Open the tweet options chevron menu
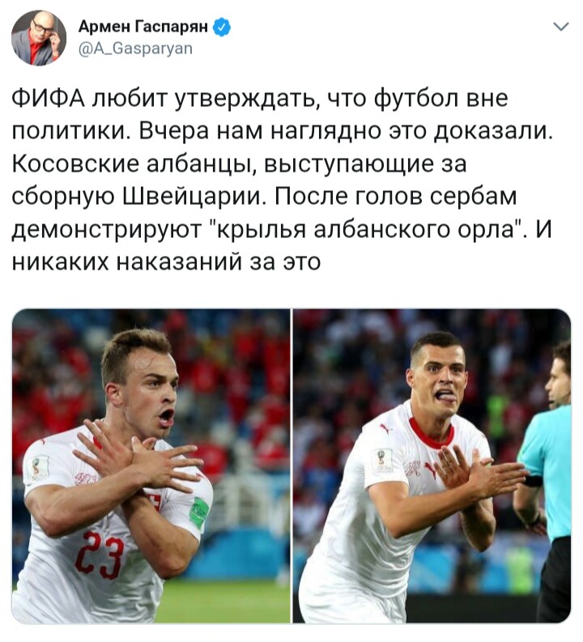 point(560,27)
